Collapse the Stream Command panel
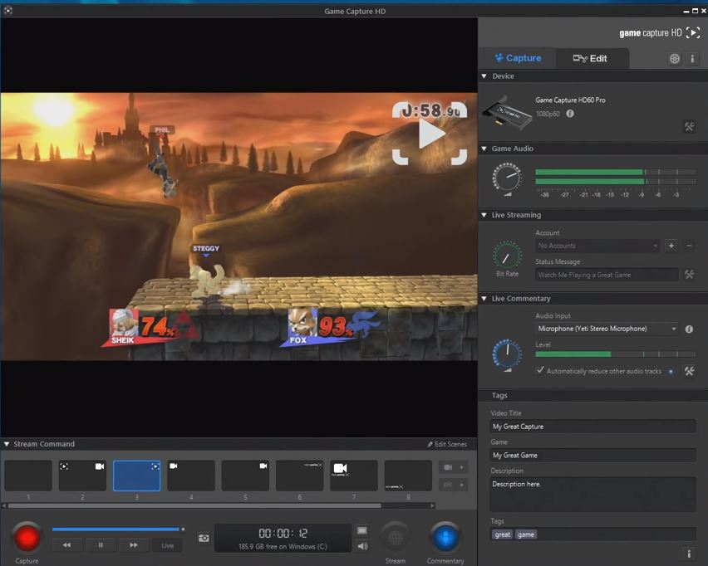The width and height of the screenshot is (708, 566). [7, 444]
